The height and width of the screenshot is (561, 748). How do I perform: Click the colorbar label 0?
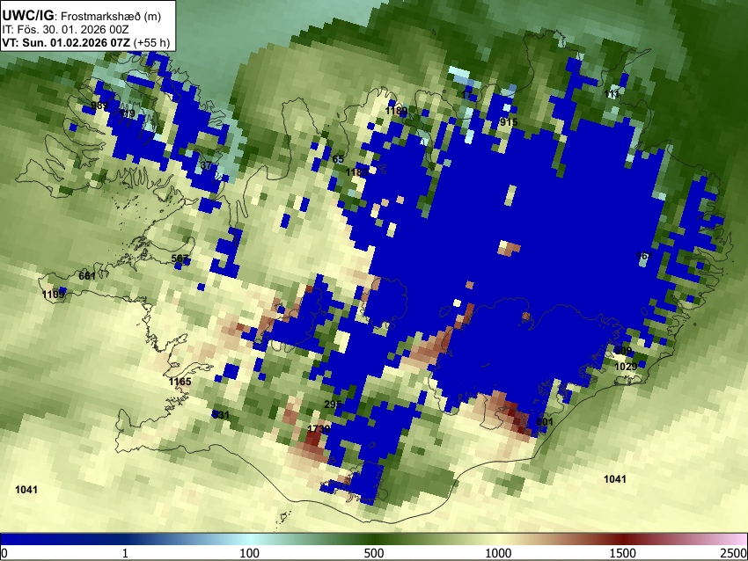point(4,553)
